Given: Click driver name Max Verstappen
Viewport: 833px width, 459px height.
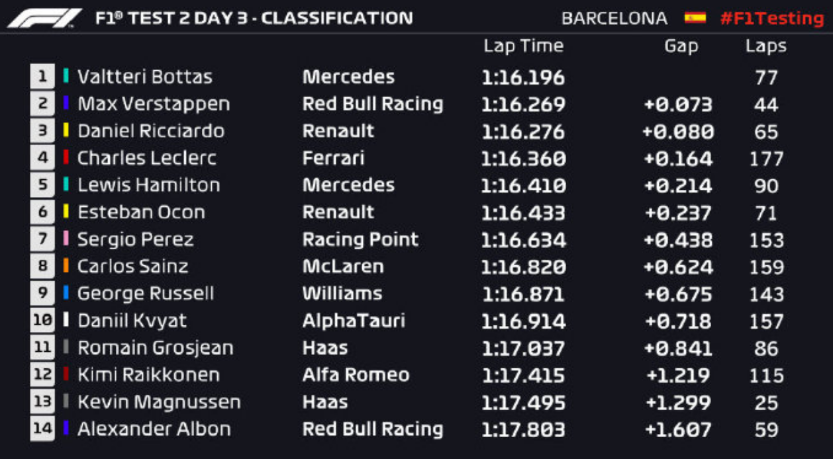Looking at the screenshot, I should pos(154,104).
